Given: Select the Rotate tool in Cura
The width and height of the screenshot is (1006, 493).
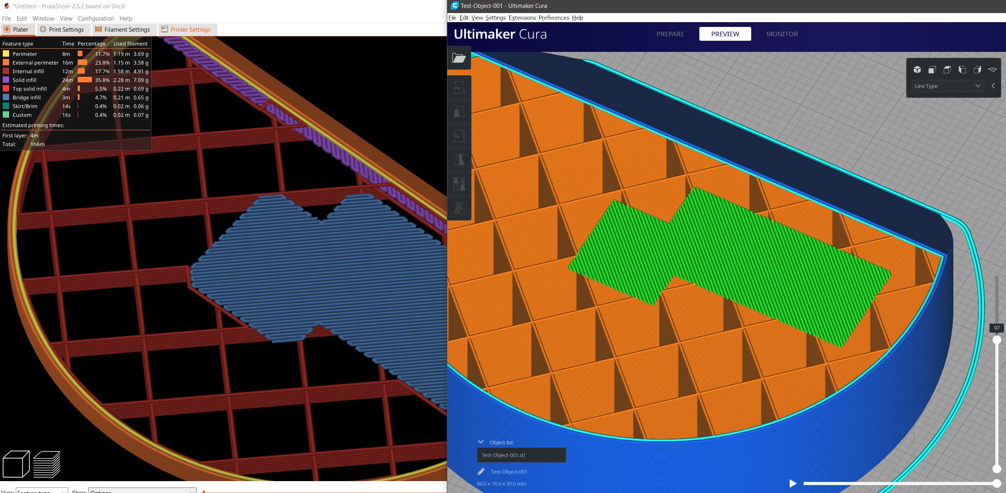Looking at the screenshot, I should coord(459,136).
